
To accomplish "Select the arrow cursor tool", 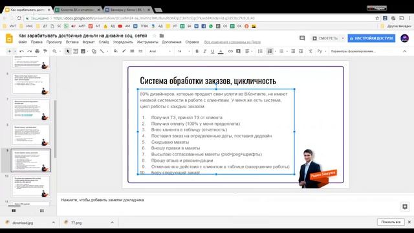I will (x=68, y=51).
